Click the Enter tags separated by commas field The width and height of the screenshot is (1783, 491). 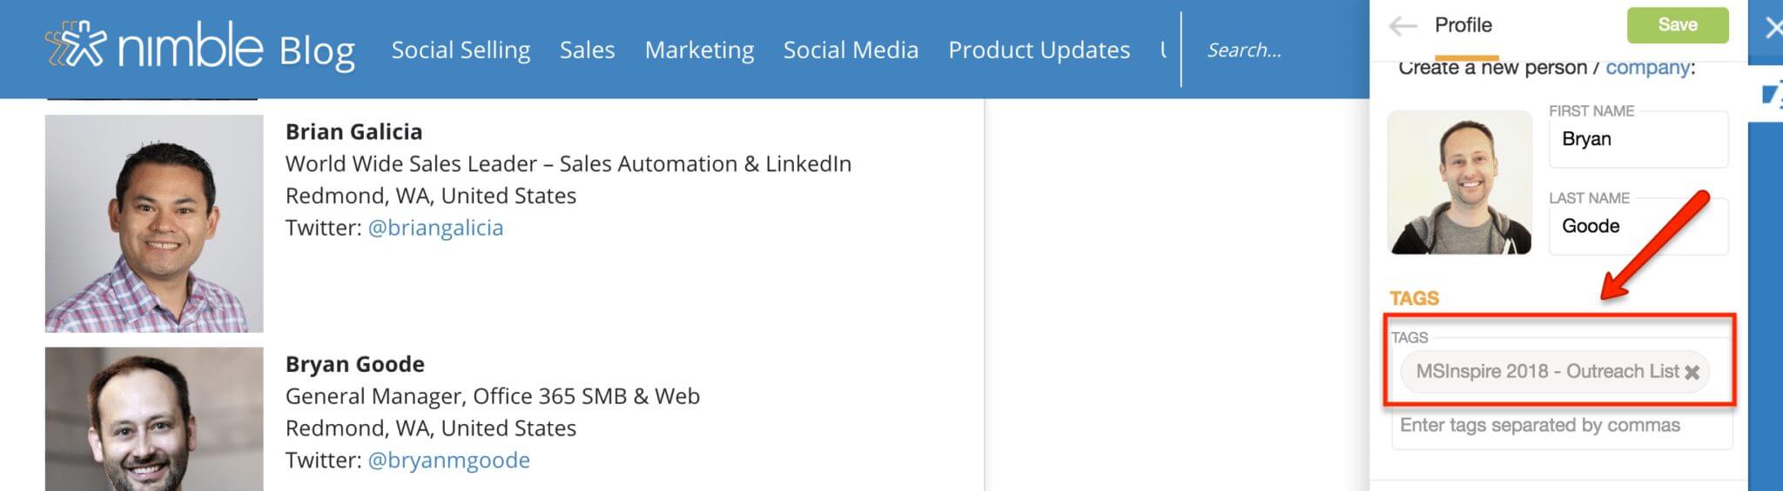[x=1561, y=426]
